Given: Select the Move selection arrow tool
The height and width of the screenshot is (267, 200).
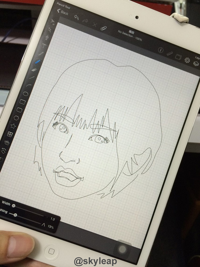Looking at the screenshot, I should 53,22.
